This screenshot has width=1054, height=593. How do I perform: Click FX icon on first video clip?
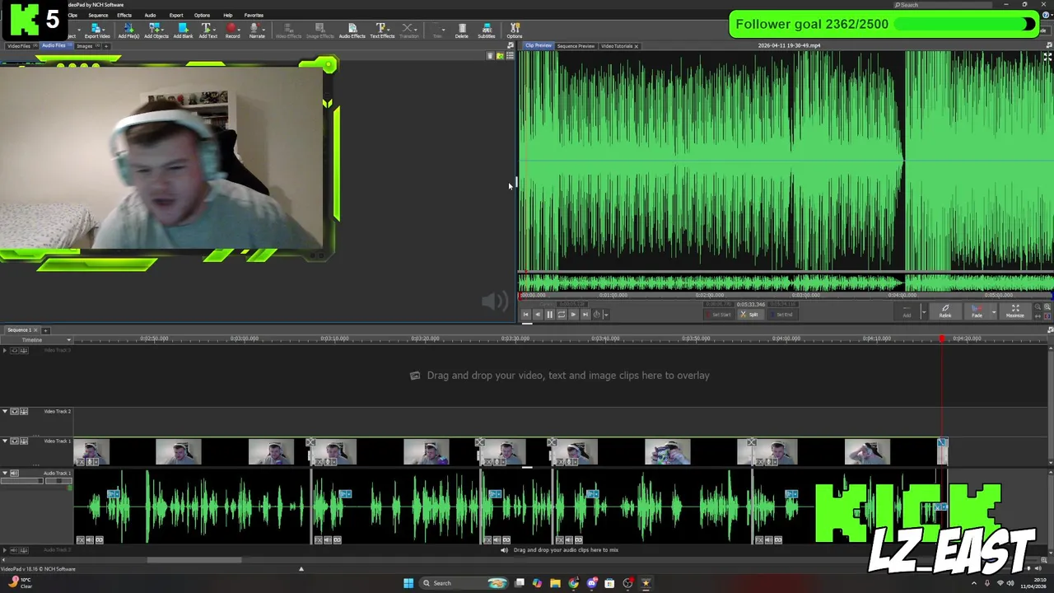click(80, 462)
